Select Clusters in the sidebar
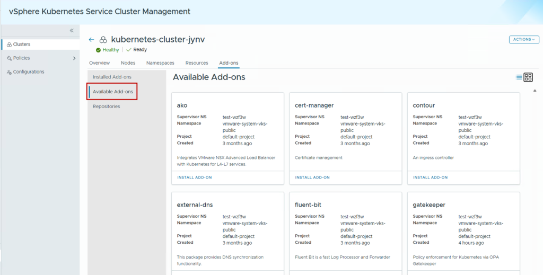Viewport: 543px width, 275px height. 40,45
